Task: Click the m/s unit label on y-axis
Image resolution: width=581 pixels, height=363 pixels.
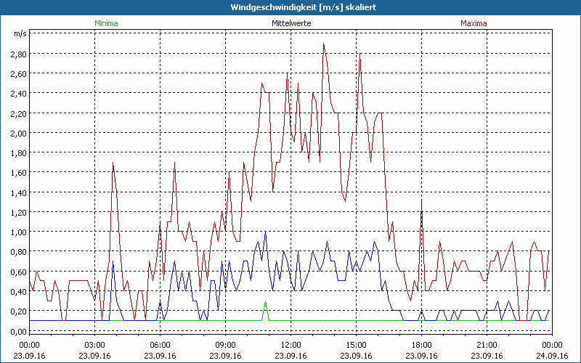Action: tap(20, 34)
